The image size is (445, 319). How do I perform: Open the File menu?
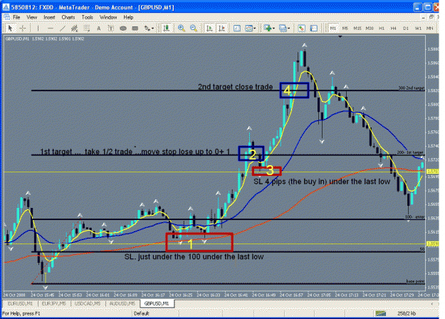click(x=16, y=17)
